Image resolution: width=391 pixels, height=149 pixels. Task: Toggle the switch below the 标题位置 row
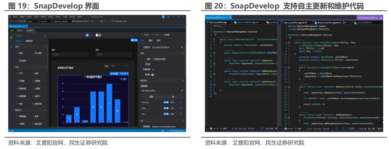click(153, 74)
